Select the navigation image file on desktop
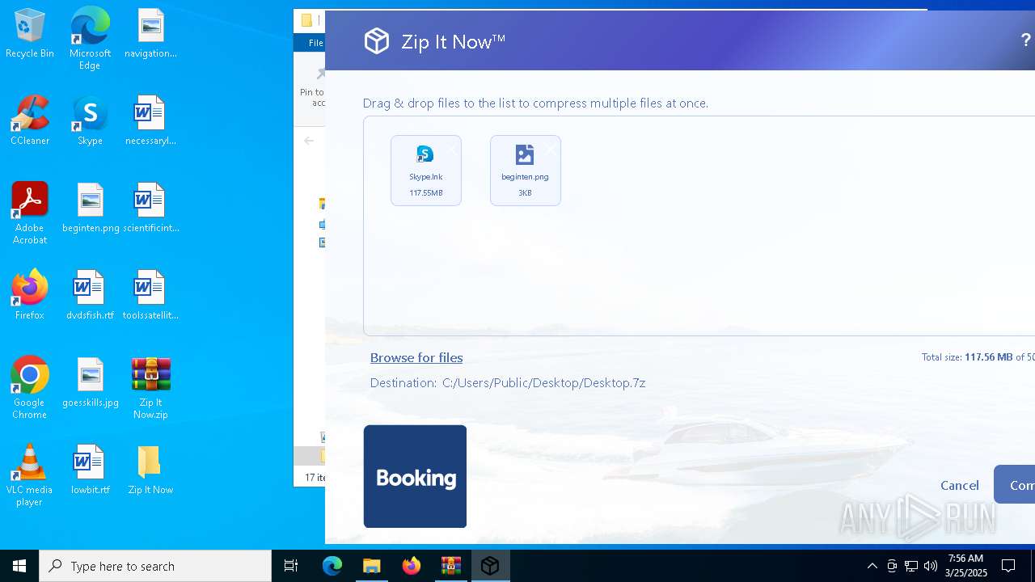 [150, 33]
